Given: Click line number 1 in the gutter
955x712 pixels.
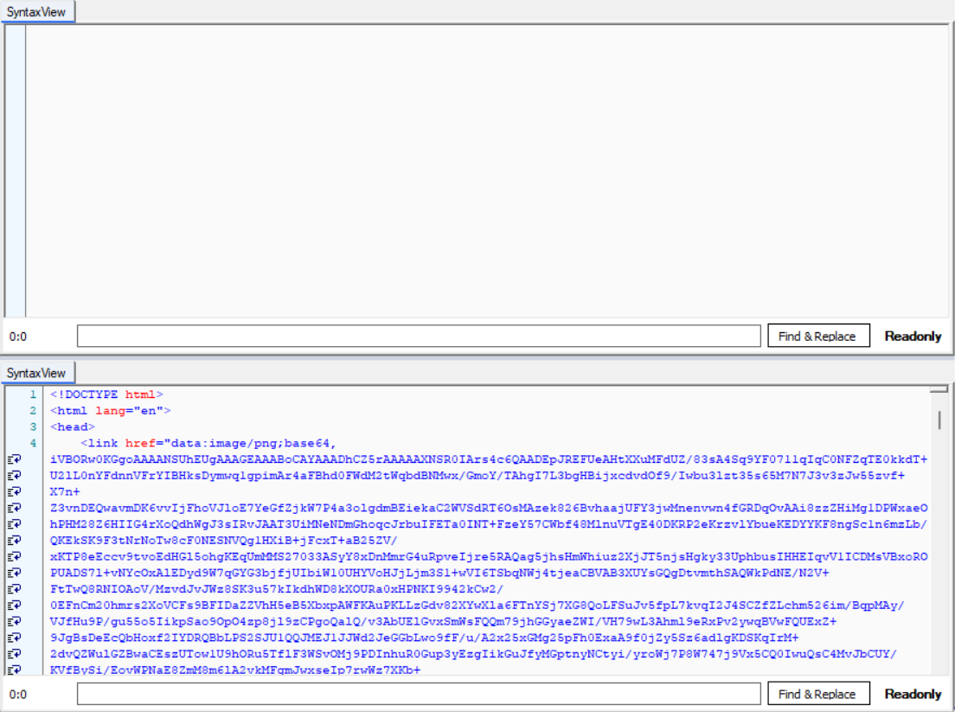Looking at the screenshot, I should pos(33,394).
